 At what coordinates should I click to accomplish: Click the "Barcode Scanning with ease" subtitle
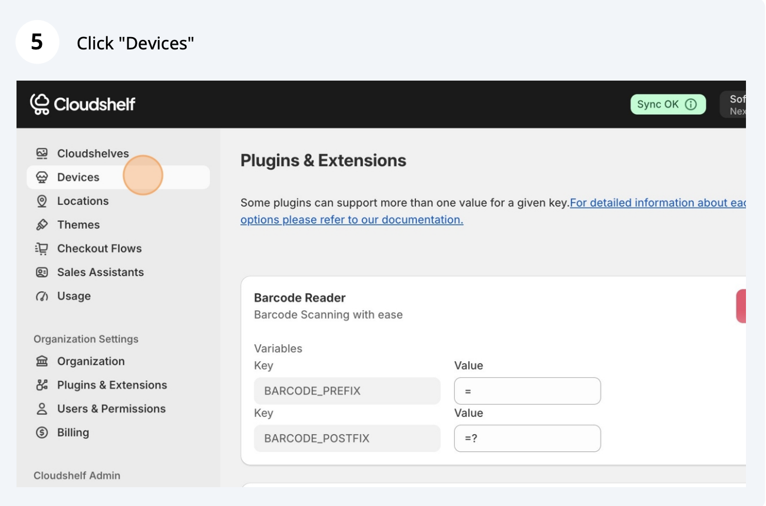[328, 315]
